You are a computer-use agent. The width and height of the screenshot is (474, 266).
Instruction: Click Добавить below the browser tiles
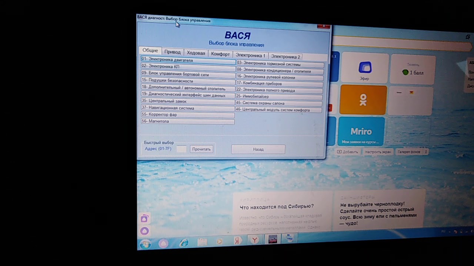click(347, 152)
